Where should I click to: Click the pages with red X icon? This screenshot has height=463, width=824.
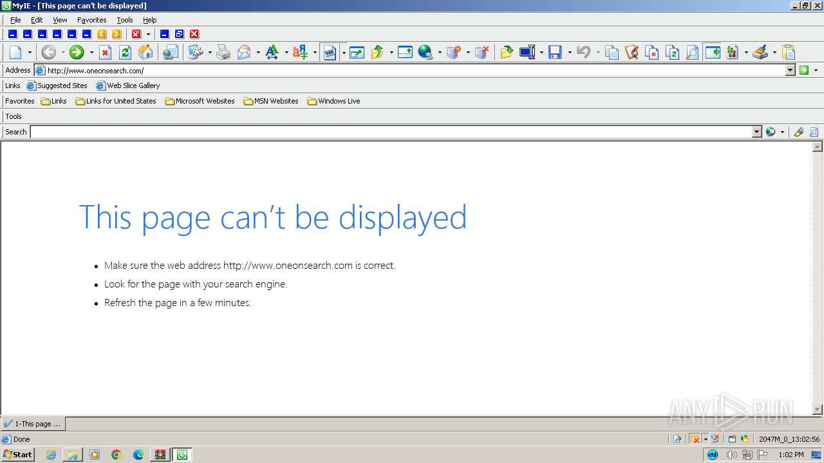[x=652, y=52]
